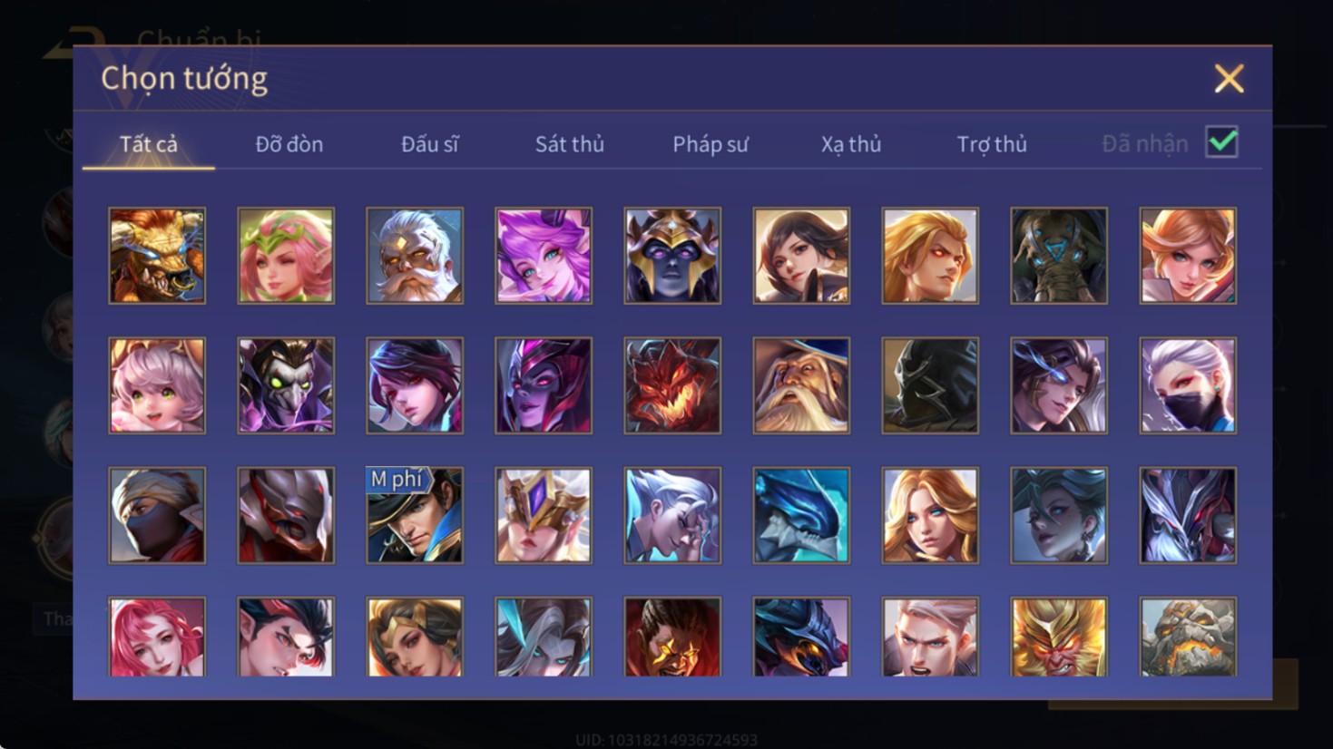The height and width of the screenshot is (749, 1333).
Task: Show the Sát thủ hero list
Action: tap(569, 144)
